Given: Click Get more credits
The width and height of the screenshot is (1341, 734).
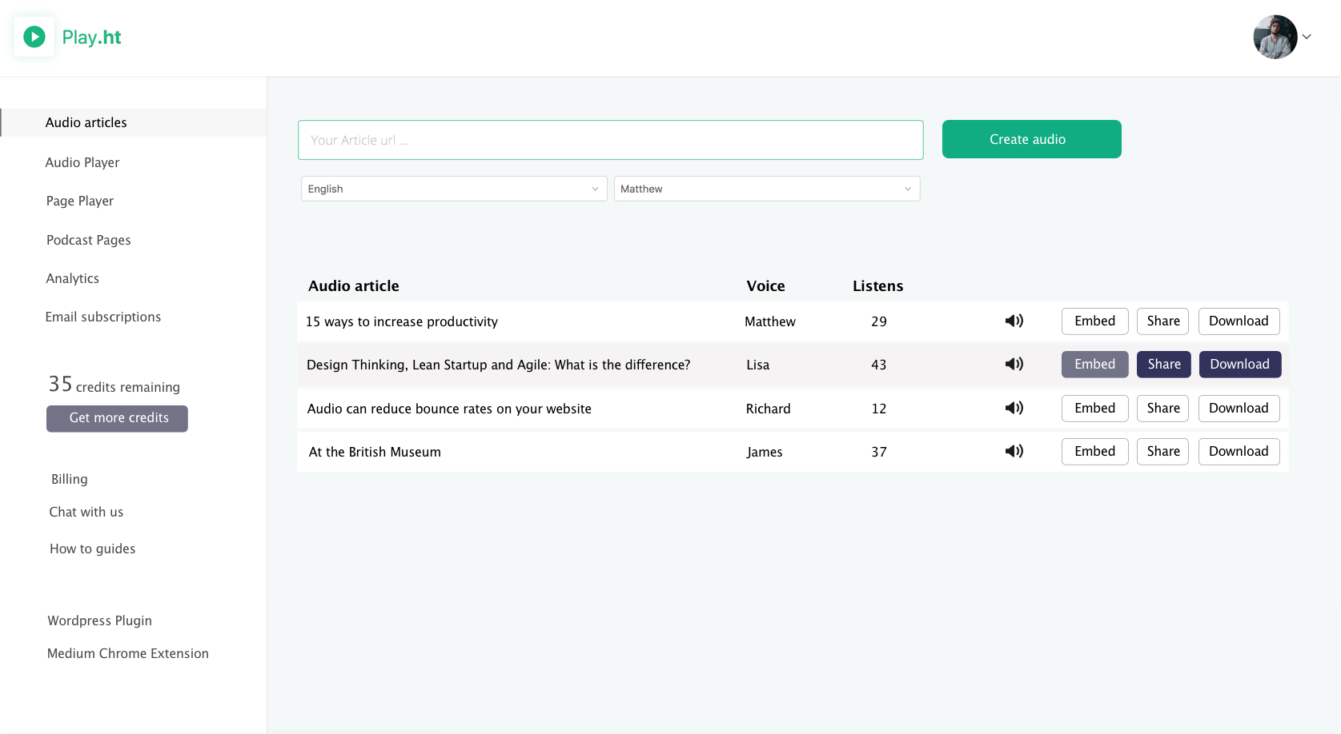Looking at the screenshot, I should [x=117, y=418].
